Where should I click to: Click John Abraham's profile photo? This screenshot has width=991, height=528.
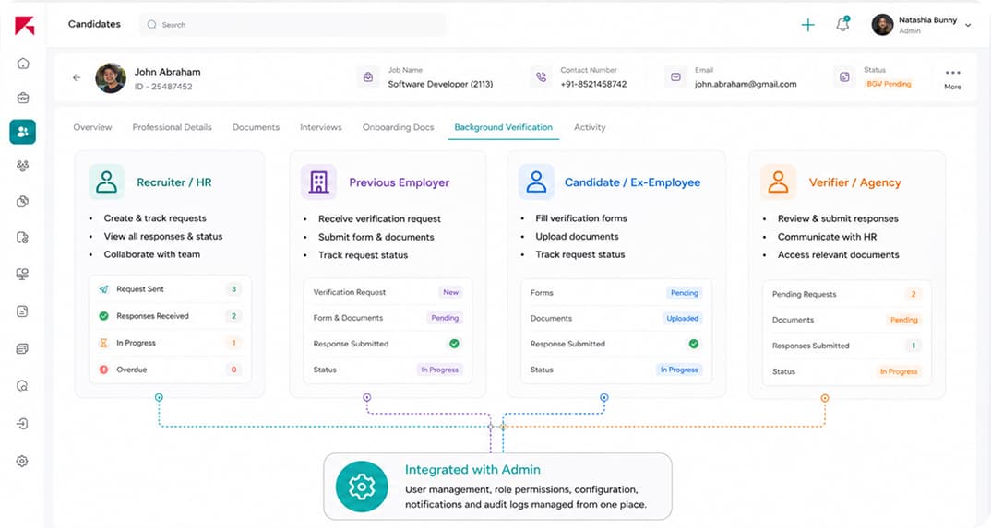(111, 78)
